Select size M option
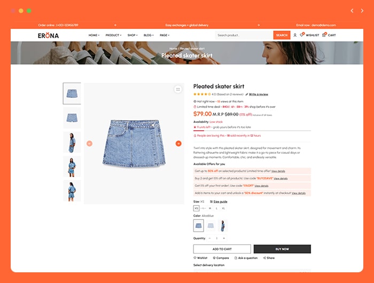 (210, 208)
